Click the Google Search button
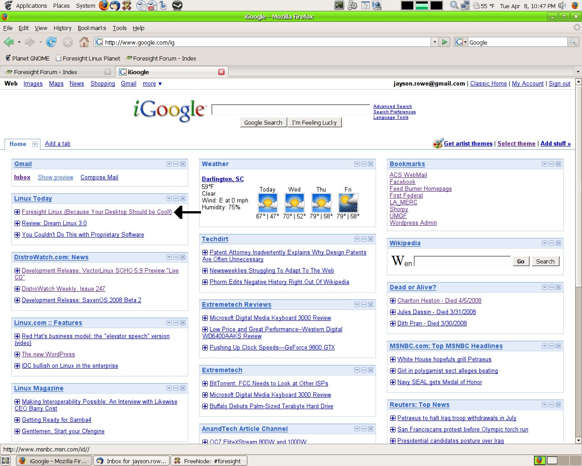The height and width of the screenshot is (466, 582). click(263, 122)
